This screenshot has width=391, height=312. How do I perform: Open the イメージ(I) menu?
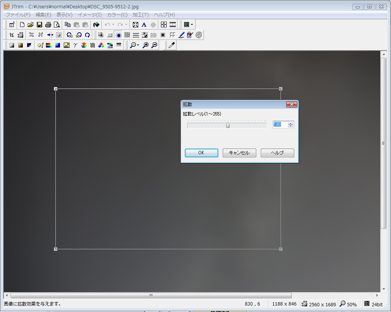pyautogui.click(x=90, y=15)
